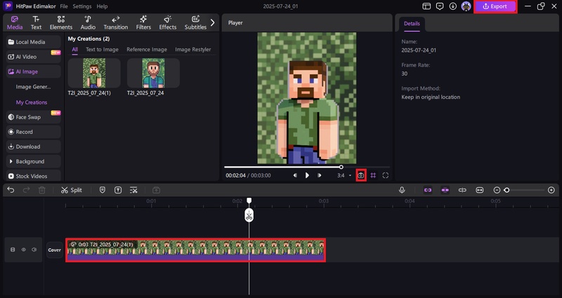Open the layout switcher icon in title bar
This screenshot has height=298, width=562.
tap(426, 6)
